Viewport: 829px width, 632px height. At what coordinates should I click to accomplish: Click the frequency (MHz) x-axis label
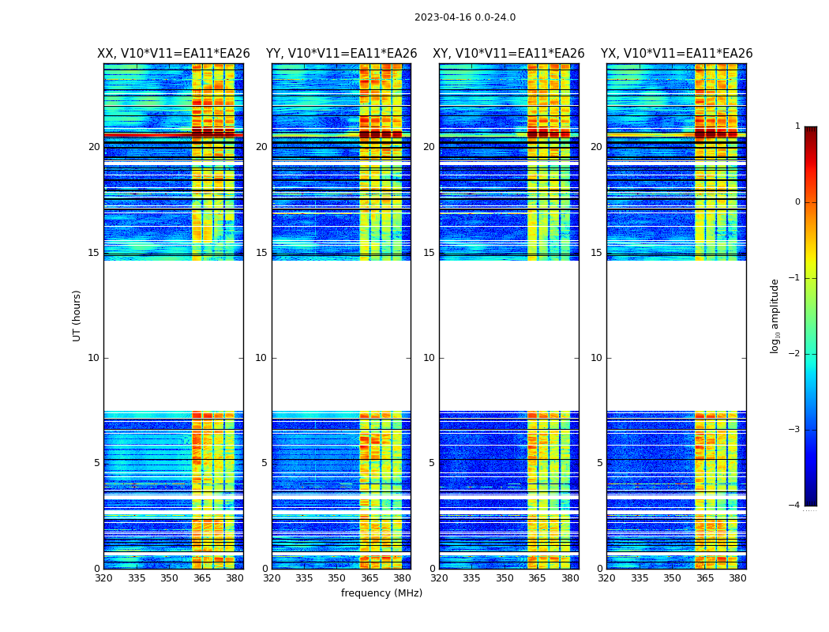point(381,593)
